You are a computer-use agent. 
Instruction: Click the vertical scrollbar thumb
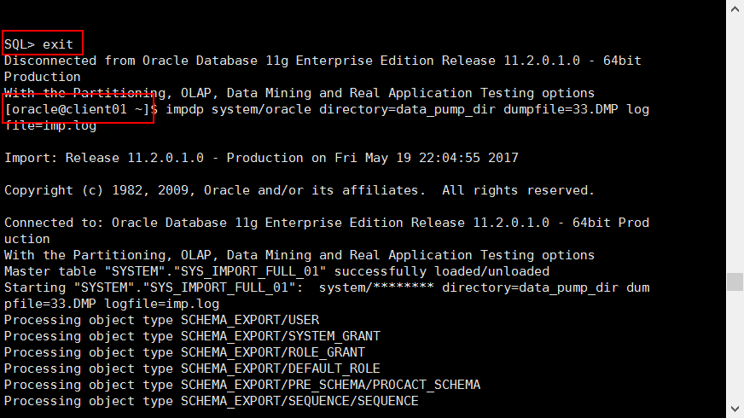(x=735, y=282)
